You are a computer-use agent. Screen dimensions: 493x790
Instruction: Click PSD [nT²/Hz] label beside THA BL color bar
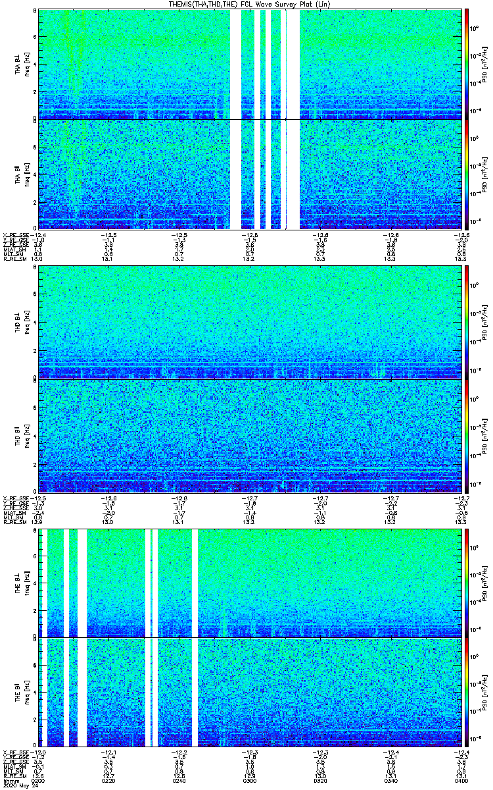point(484,63)
